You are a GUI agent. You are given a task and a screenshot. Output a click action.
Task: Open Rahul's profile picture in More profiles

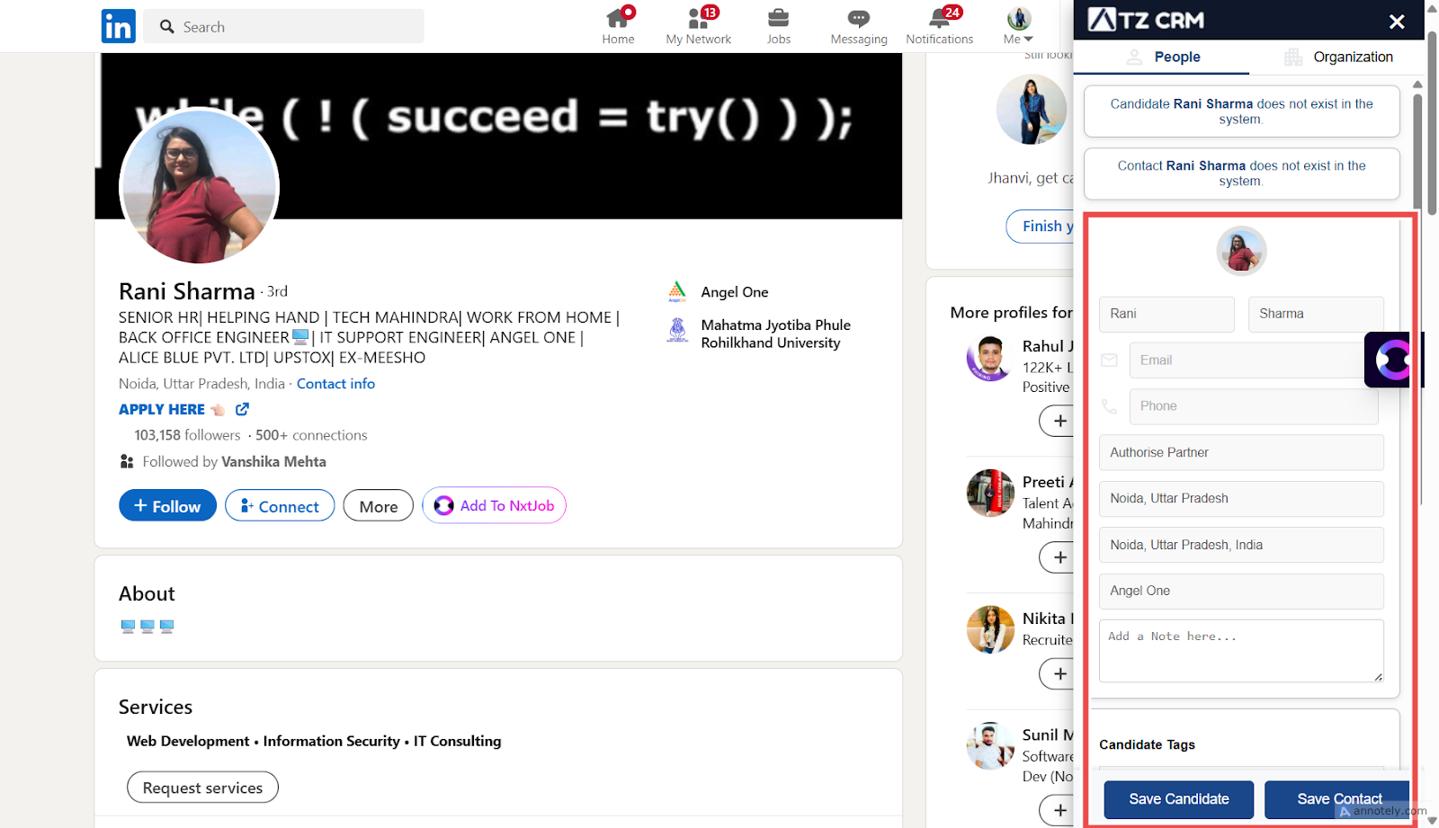(x=990, y=359)
